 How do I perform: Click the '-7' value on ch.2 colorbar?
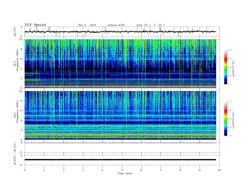click(x=230, y=136)
